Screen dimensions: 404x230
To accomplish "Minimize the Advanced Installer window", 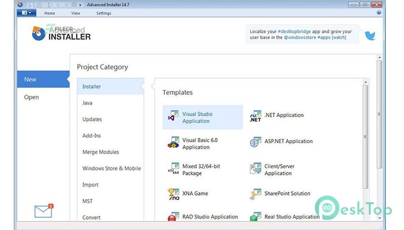I will [353, 5].
